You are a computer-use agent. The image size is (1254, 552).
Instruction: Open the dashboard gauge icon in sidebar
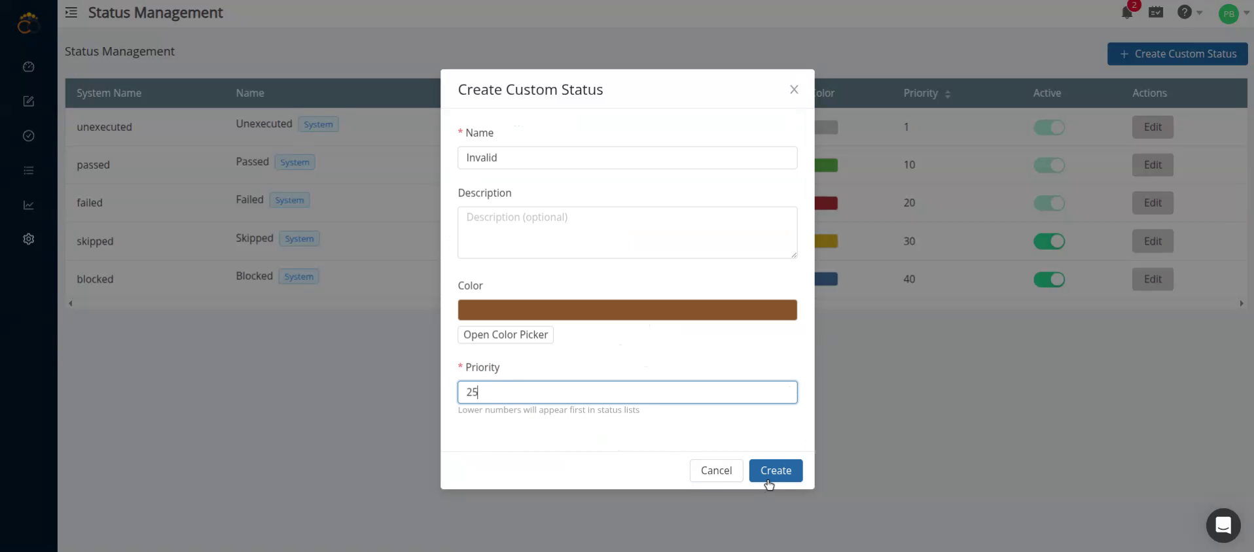pos(28,67)
